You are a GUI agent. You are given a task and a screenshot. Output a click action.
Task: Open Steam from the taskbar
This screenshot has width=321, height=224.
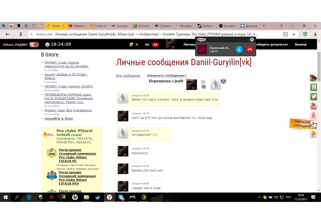(x=98, y=197)
